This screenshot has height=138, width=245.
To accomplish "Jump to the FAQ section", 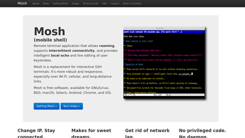I will point(104,4).
